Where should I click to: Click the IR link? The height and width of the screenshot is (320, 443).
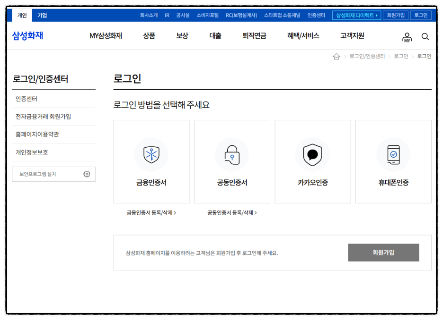pos(167,15)
